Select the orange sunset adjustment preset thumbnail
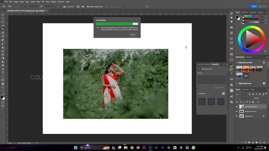The width and height of the screenshot is (269, 151). 246,69
